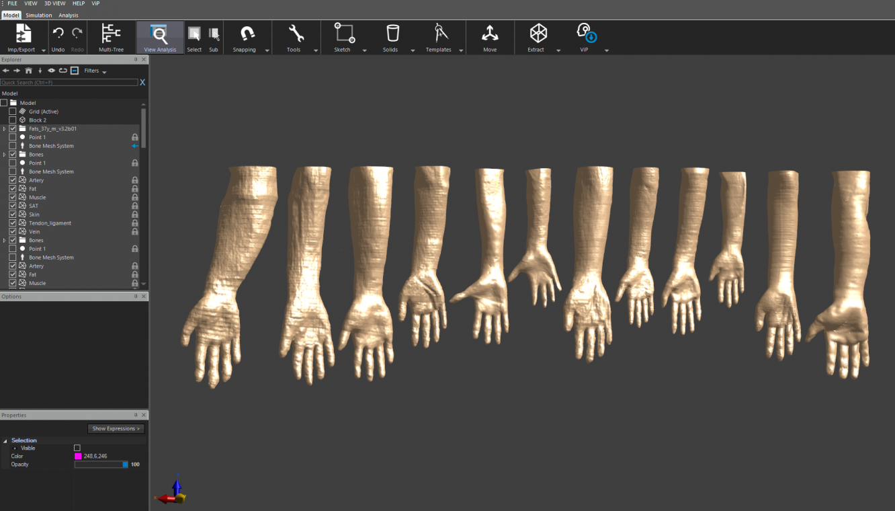
Task: Open the 3D VIEW menu
Action: point(54,3)
